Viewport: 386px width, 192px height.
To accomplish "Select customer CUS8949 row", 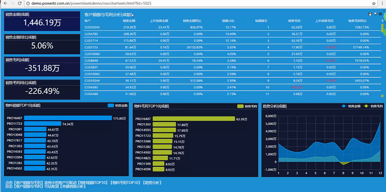I will [91, 61].
